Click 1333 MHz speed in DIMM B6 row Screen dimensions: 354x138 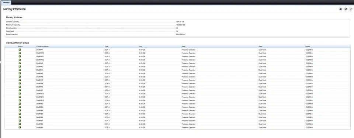tap(309, 117)
